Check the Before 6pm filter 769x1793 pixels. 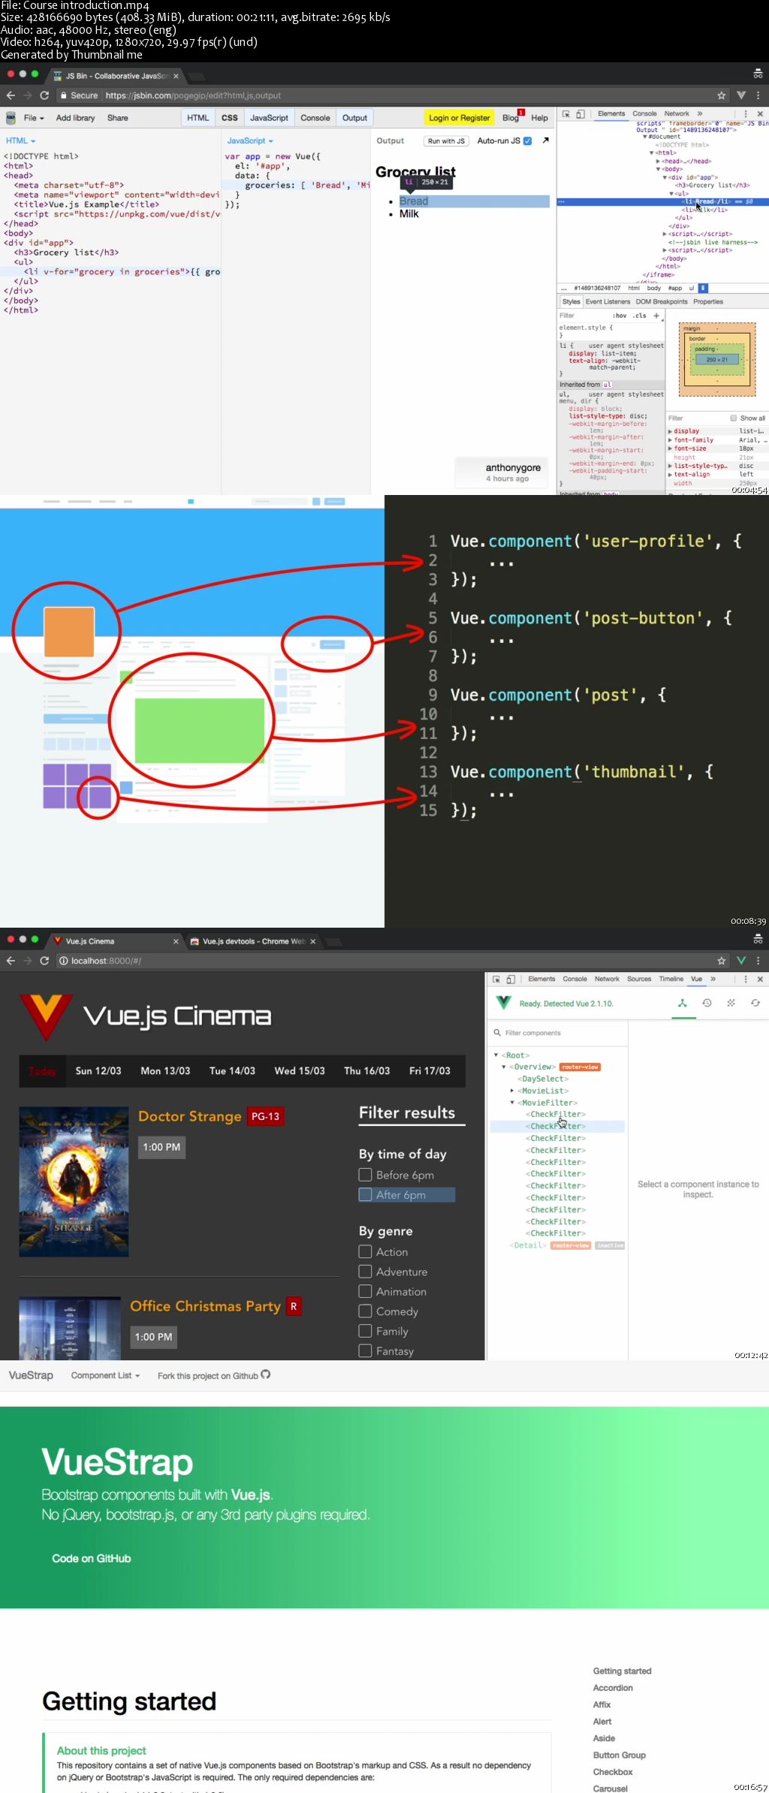click(x=366, y=1175)
